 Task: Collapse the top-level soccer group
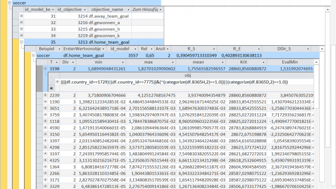(x=9, y=3)
